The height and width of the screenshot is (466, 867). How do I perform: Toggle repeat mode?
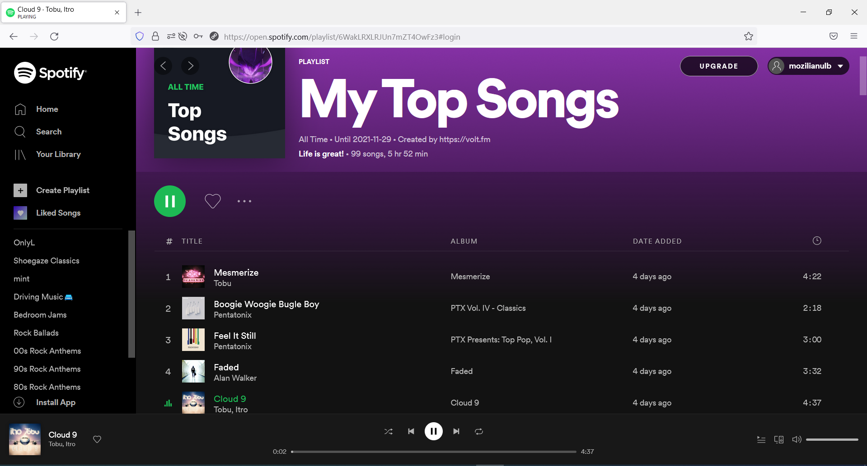[x=478, y=431]
